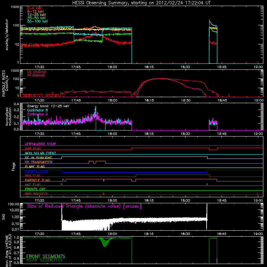Click the FLARE FLAG label
The image size is (267, 267).
(35, 167)
